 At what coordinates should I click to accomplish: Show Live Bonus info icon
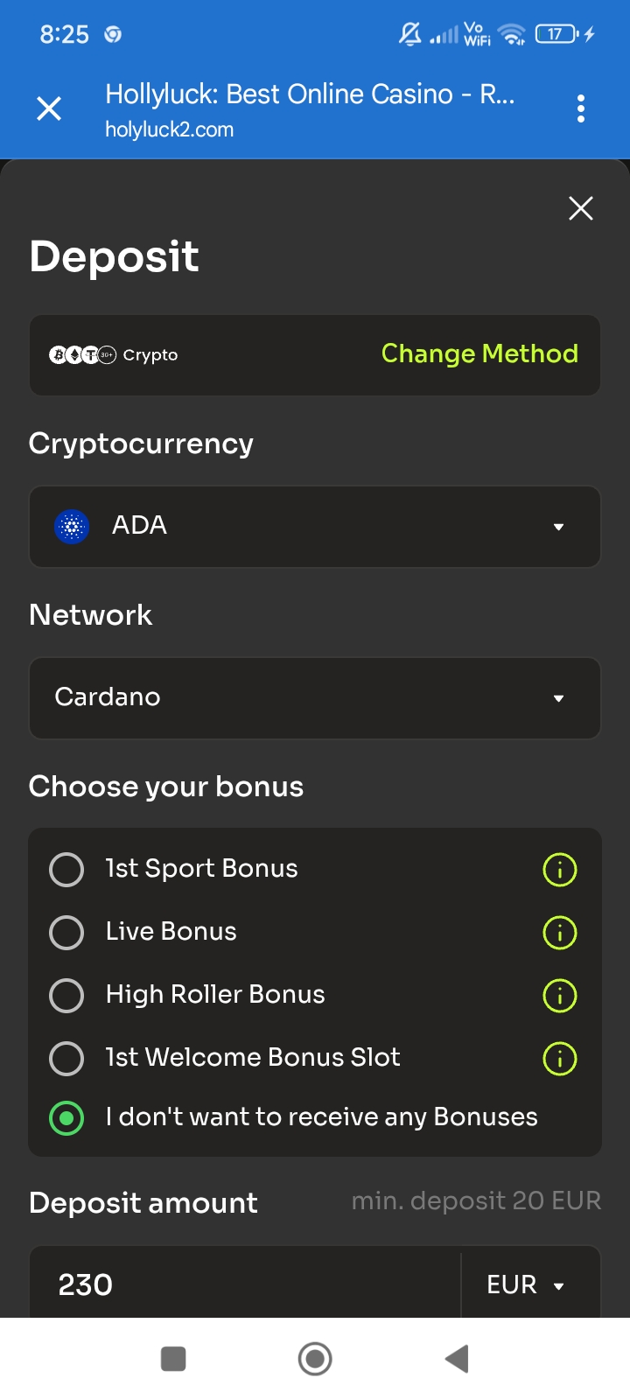click(x=560, y=933)
